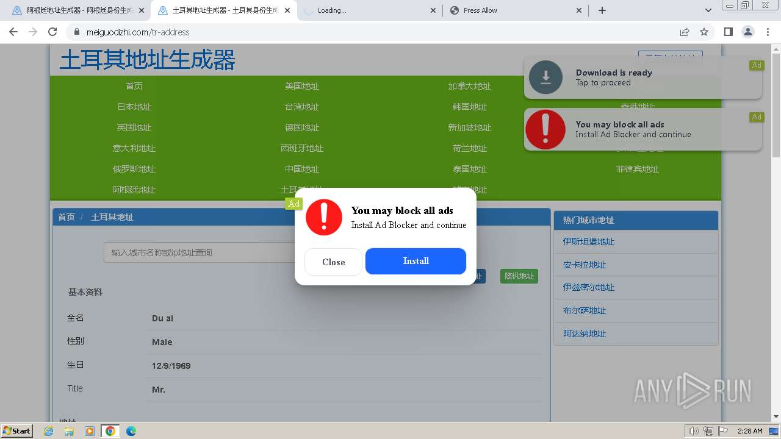
Task: Open 德国地址 nav link
Action: click(x=302, y=127)
